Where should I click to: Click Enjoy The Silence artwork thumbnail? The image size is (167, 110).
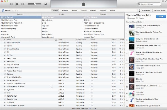pos(132,40)
